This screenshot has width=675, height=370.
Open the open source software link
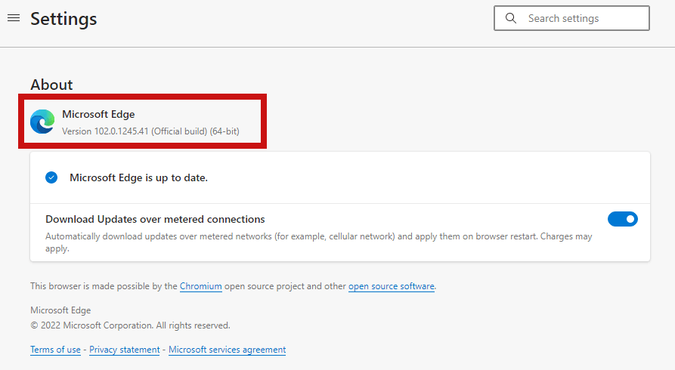tap(392, 286)
